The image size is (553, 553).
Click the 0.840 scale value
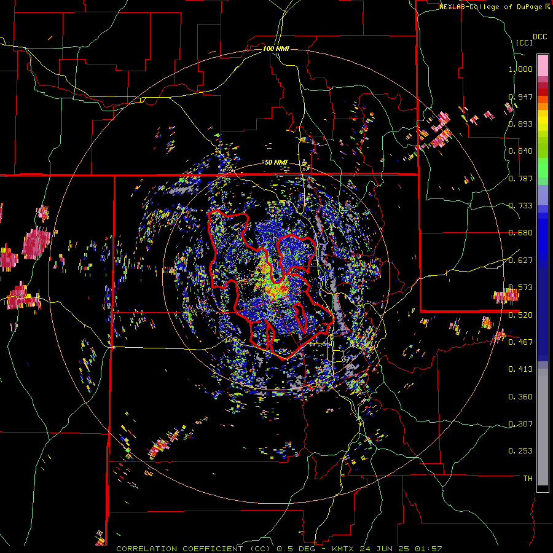tap(520, 151)
